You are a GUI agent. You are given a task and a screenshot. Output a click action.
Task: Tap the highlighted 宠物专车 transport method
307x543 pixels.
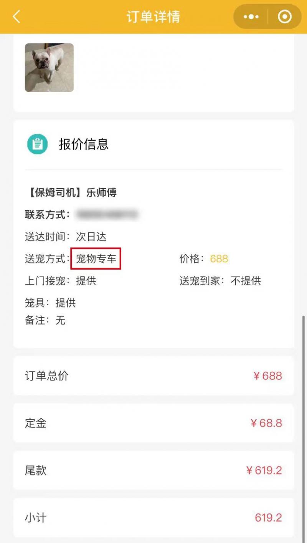96,259
